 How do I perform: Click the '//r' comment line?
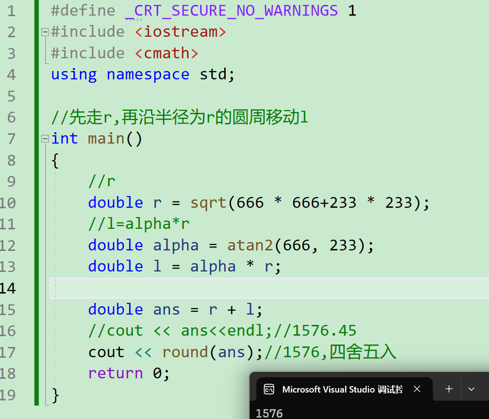(102, 181)
